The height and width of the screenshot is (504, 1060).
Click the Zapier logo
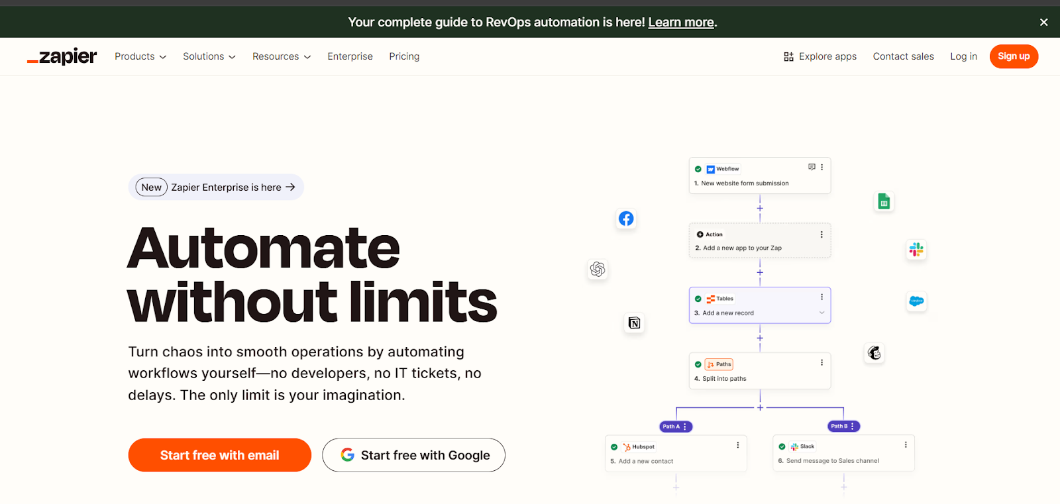tap(62, 57)
